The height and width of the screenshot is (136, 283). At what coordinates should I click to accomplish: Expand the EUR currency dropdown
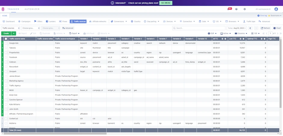(x=213, y=33)
